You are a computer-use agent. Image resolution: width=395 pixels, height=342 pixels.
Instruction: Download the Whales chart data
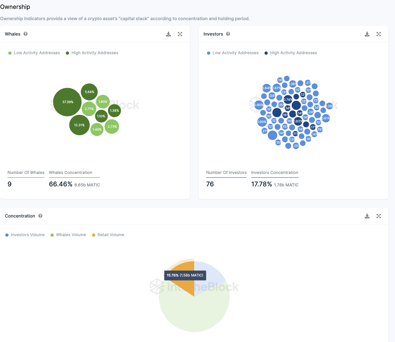coord(168,34)
